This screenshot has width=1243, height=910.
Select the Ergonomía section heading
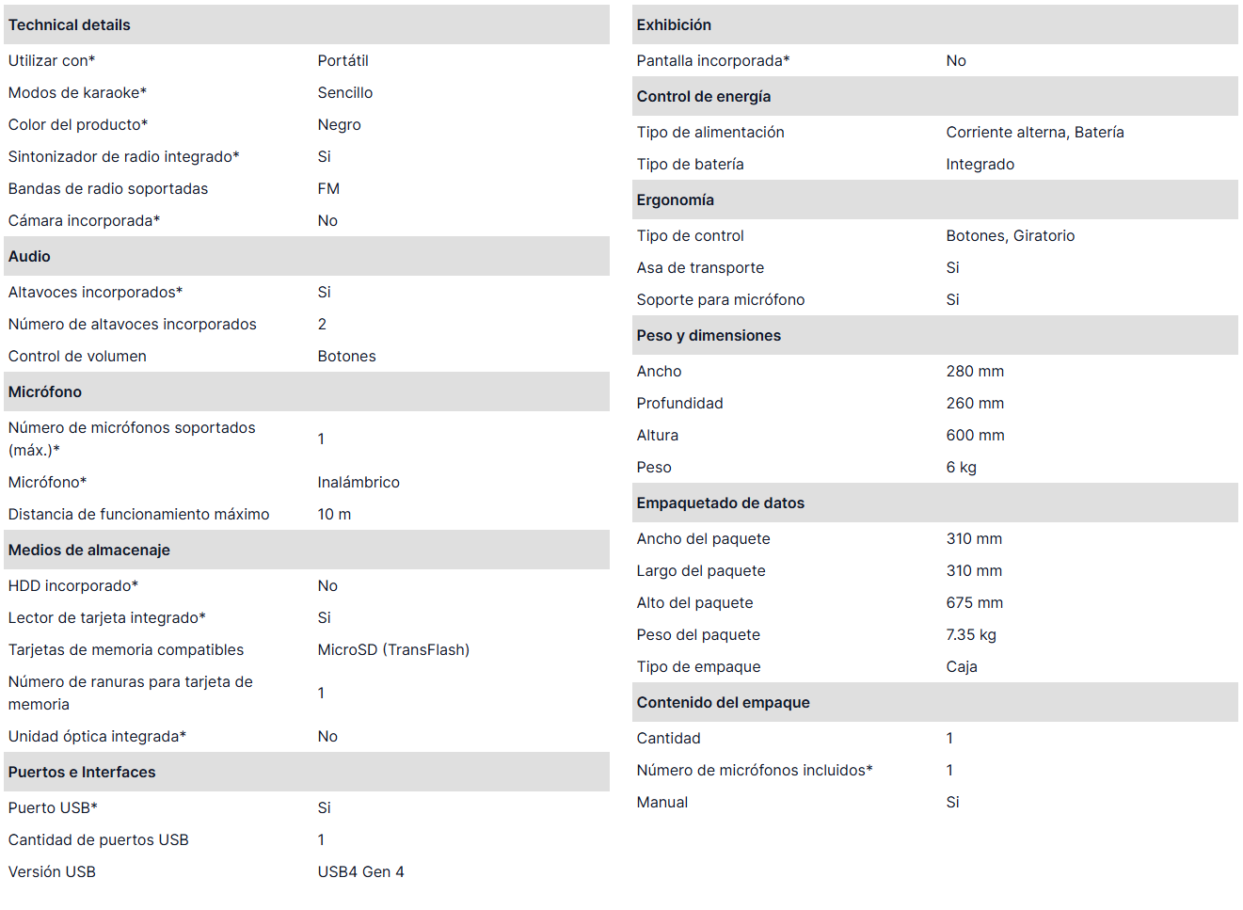tap(676, 200)
